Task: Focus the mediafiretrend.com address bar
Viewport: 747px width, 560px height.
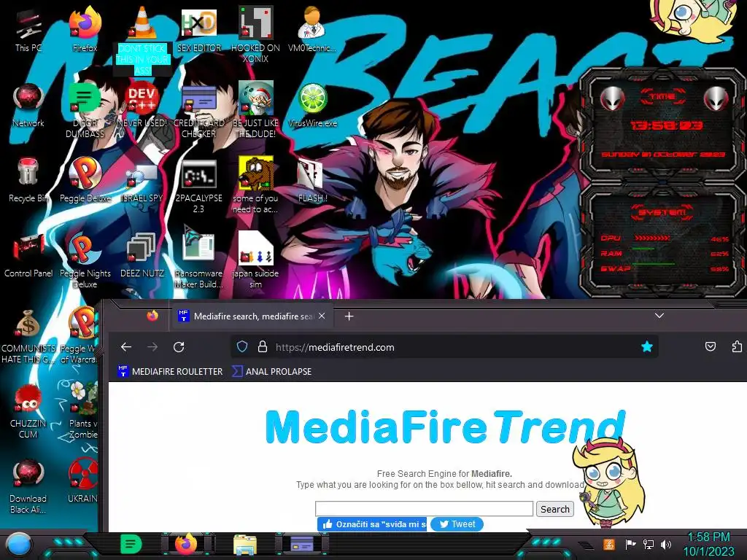Action: (443, 347)
